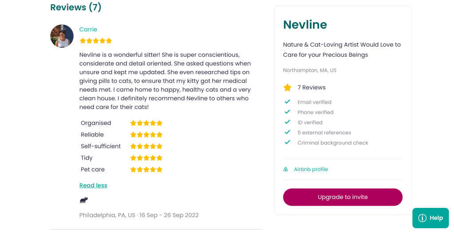The height and width of the screenshot is (234, 454).
Task: Click the Reviews (7) heading
Action: 76,7
